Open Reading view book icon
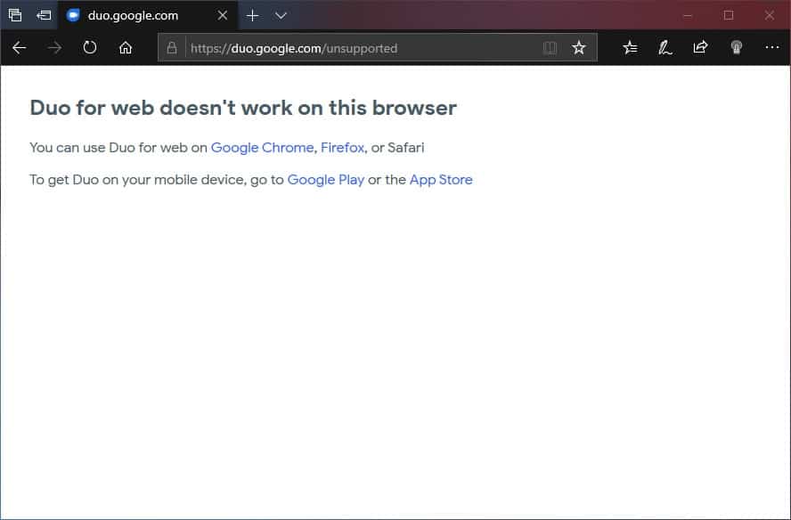This screenshot has width=791, height=520. (x=550, y=48)
